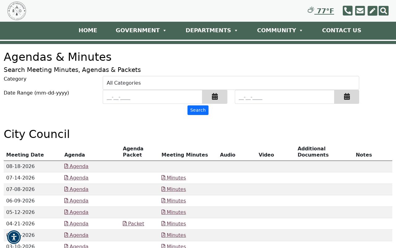
Task: Open the 07-08-2026 Minutes link
Action: 174,189
